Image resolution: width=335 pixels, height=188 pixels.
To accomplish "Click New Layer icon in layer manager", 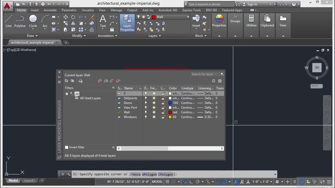I will click(99, 81).
